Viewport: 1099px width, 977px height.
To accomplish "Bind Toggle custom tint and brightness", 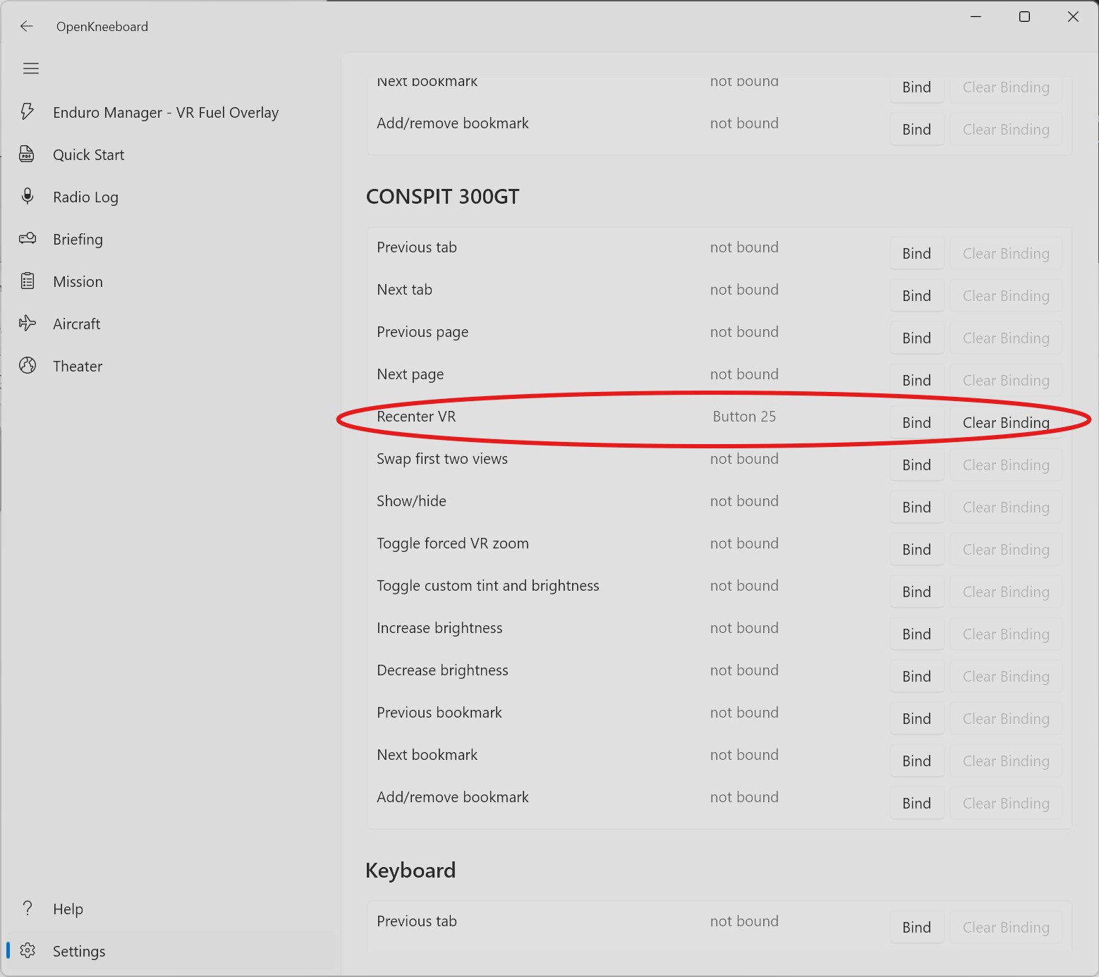I will (x=916, y=592).
